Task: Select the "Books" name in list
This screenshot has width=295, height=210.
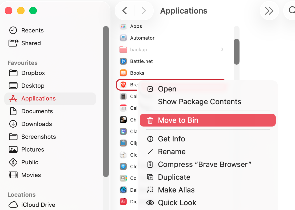Action: (x=137, y=73)
